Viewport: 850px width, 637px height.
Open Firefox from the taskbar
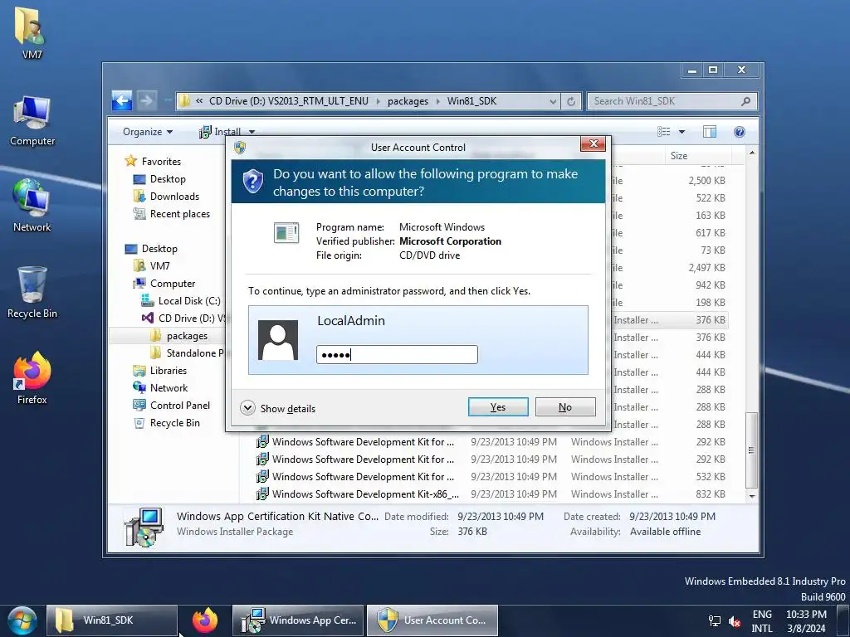205,620
